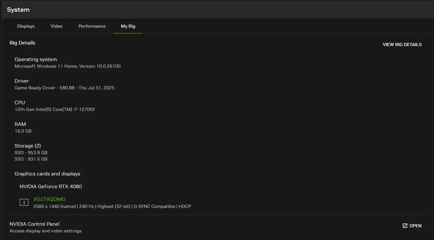Click the System heading
This screenshot has height=240, width=434.
coord(18,9)
